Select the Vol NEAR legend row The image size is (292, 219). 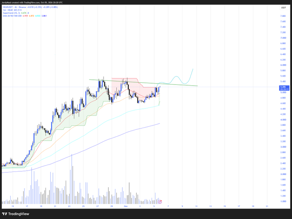pyautogui.click(x=12, y=10)
